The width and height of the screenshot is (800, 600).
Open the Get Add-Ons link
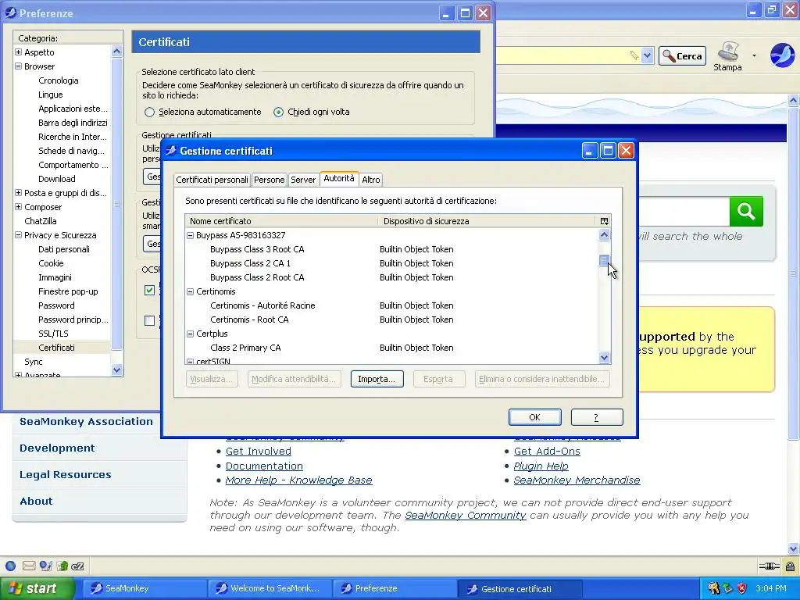[547, 451]
